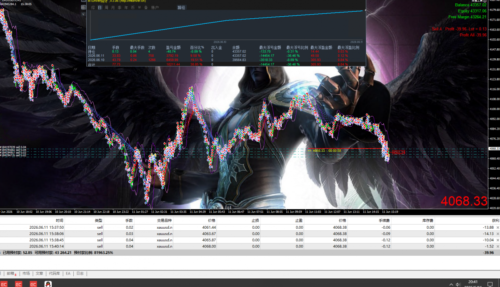The height and width of the screenshot is (287, 500).
Task: Click the Profit All -39.96 label
Action: point(473,35)
